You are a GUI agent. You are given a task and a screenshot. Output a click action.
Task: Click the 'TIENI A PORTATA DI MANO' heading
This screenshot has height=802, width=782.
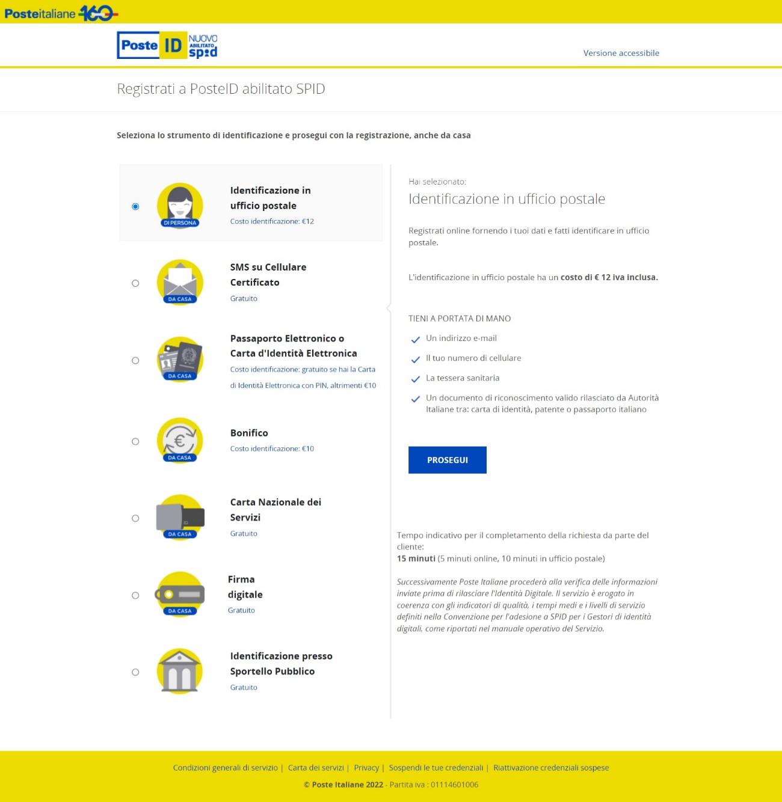[460, 319]
